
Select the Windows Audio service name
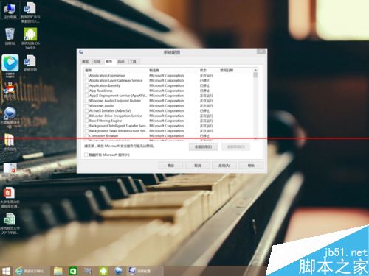[x=102, y=106]
